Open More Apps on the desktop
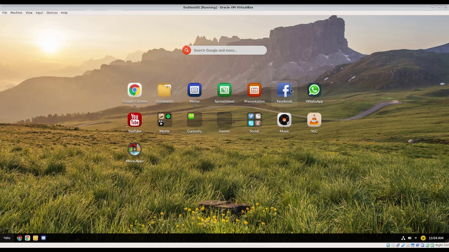Viewport: 449px width, 252px height. point(135,153)
